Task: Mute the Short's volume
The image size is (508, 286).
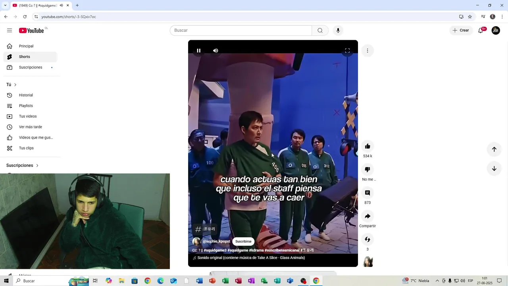Action: coord(216,50)
